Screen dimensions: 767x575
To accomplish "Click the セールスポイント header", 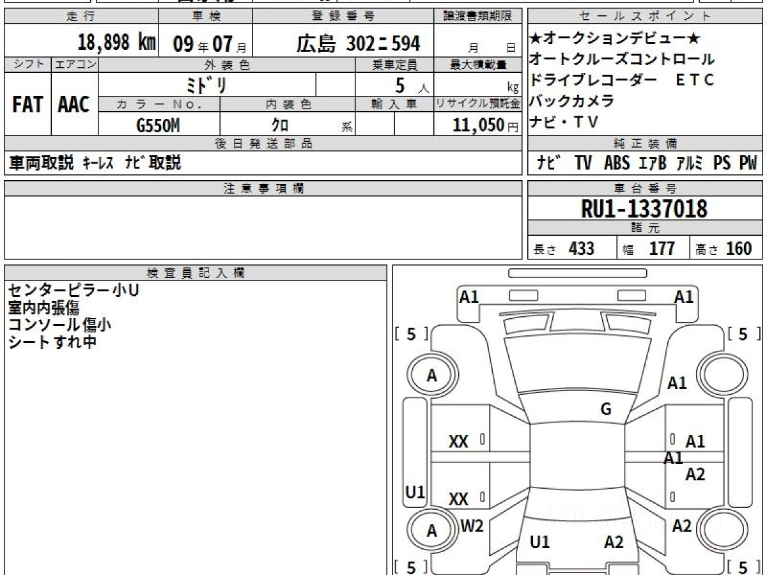I will (x=644, y=17).
